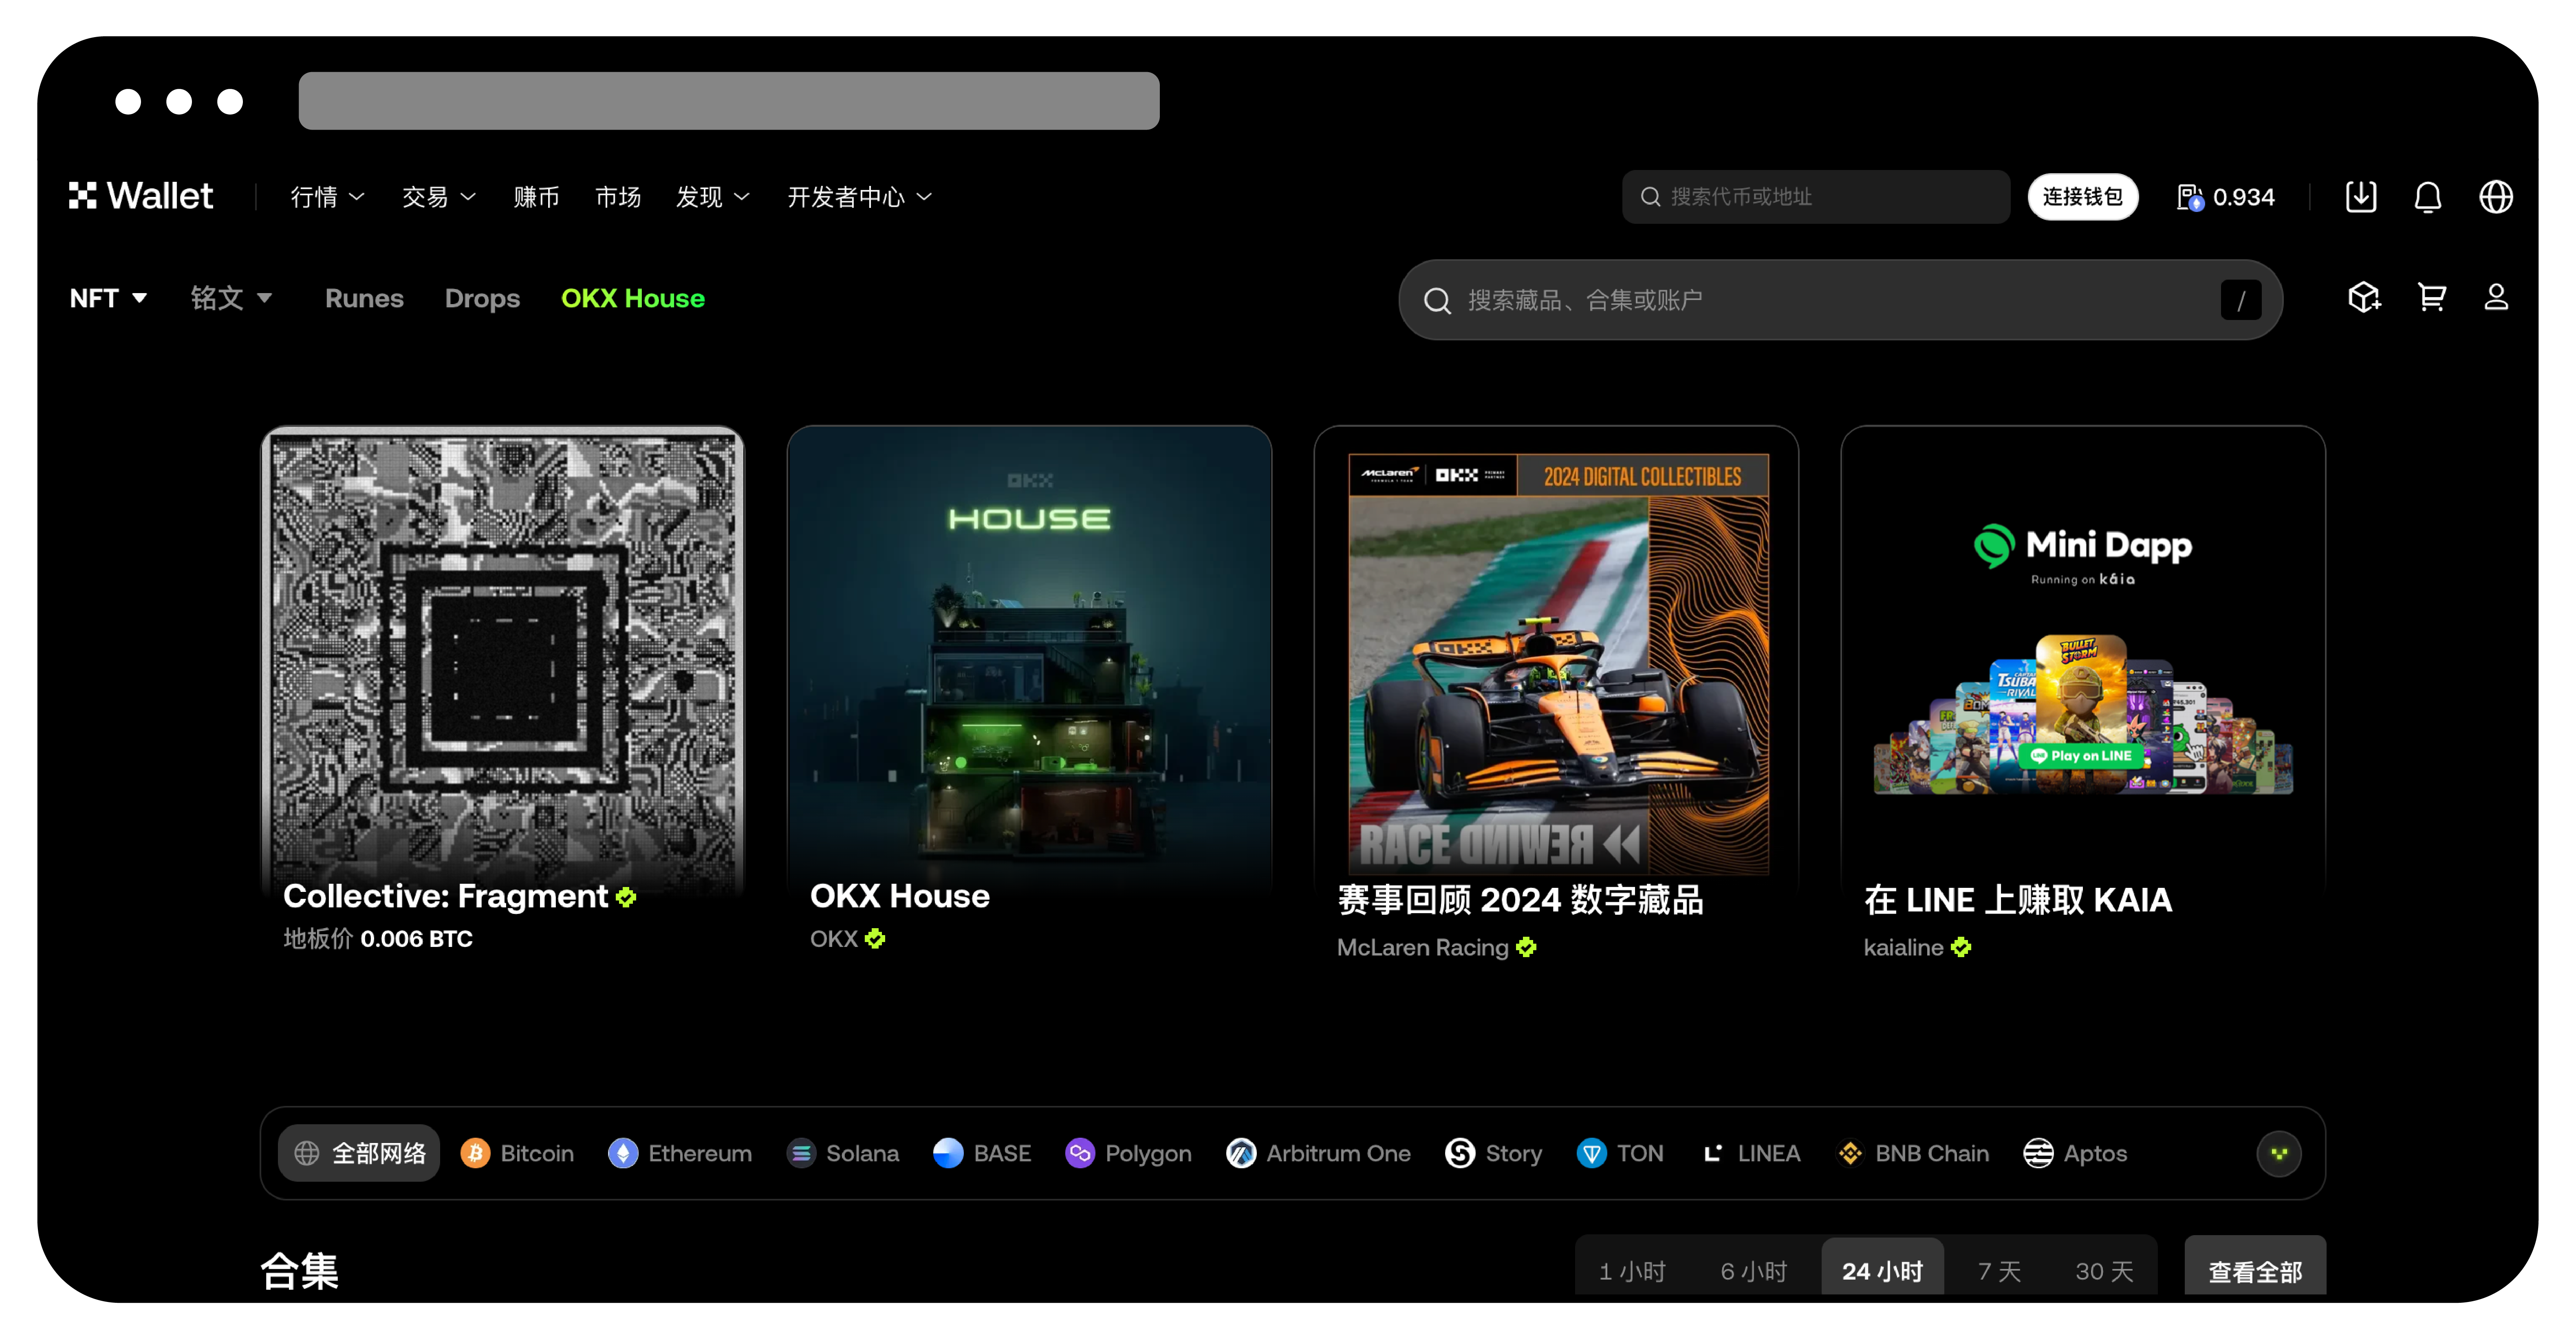Open language globe icon
This screenshot has height=1335, width=2576.
tap(2496, 196)
